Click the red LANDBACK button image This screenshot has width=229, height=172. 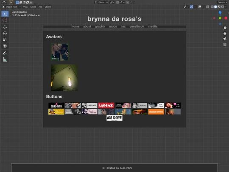pos(106,105)
